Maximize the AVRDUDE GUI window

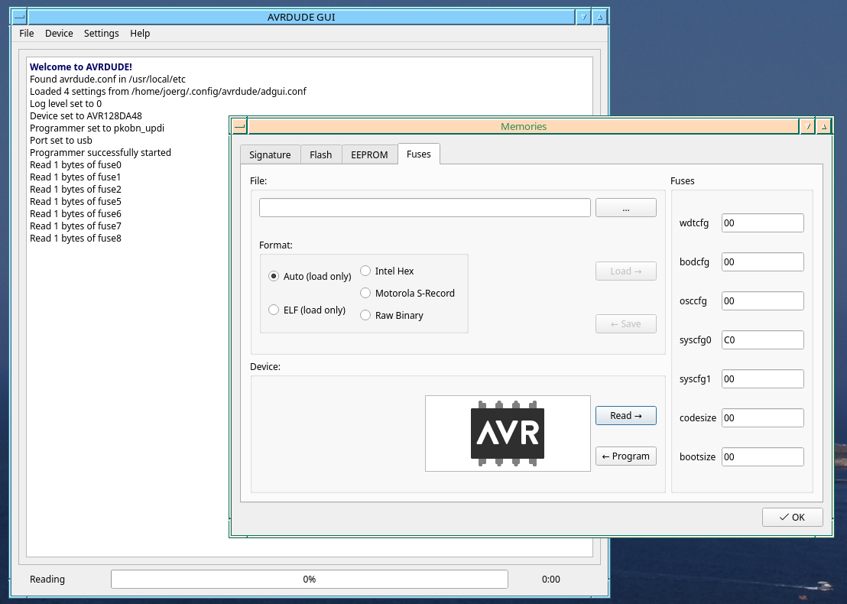(x=599, y=18)
